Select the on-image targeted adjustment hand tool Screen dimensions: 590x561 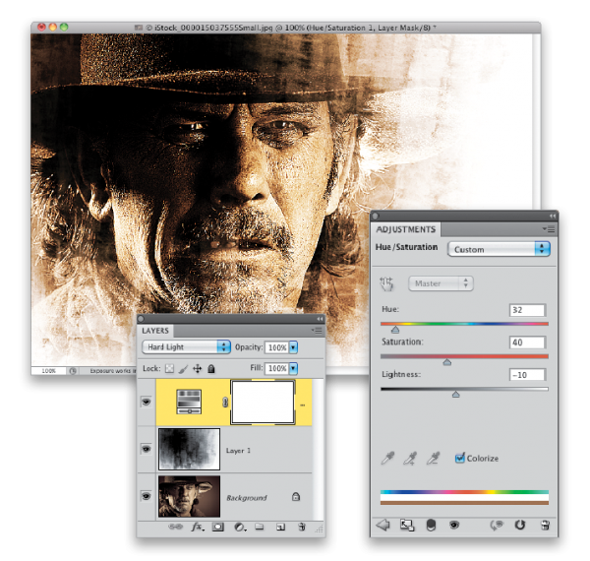point(387,283)
